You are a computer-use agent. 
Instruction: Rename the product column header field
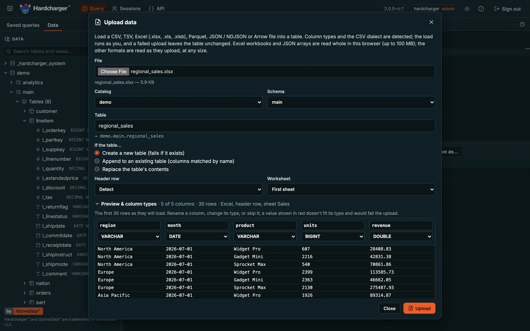click(x=265, y=225)
